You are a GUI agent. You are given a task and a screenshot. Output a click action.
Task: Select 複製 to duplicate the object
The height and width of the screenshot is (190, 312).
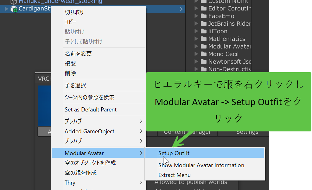pyautogui.click(x=99, y=63)
